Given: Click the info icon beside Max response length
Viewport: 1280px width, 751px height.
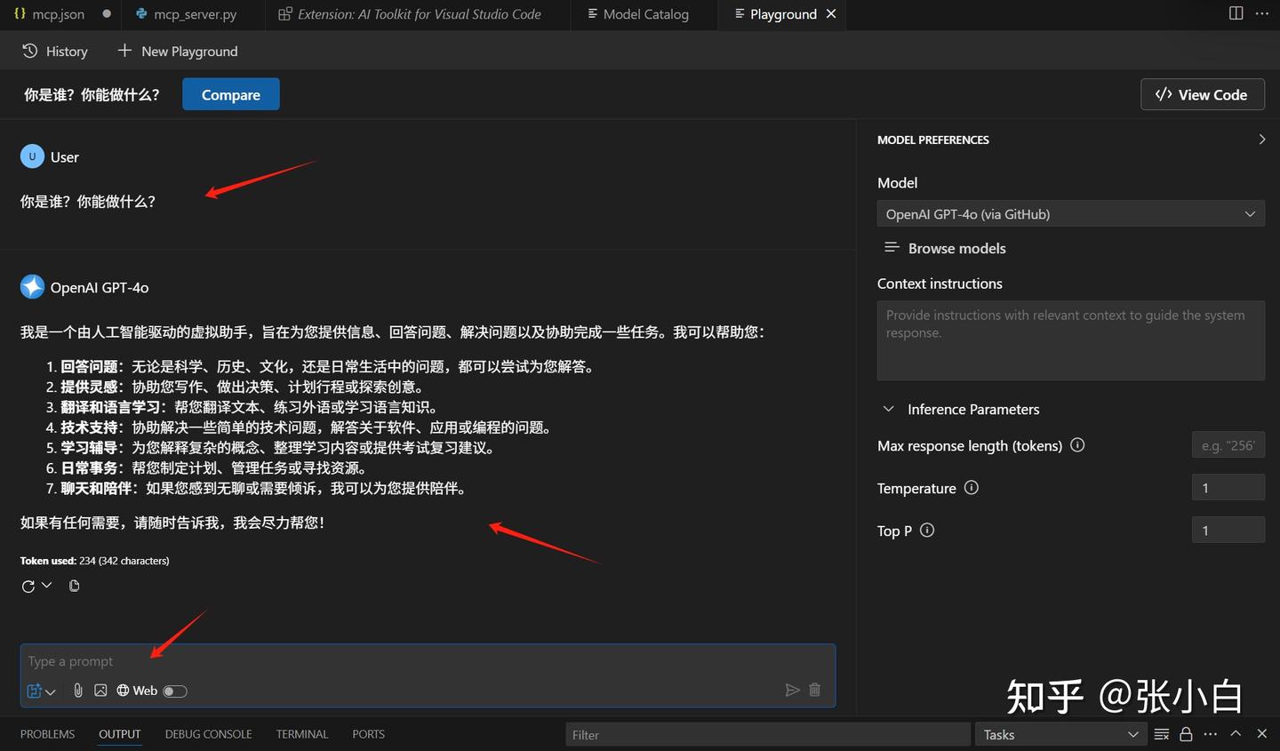Looking at the screenshot, I should (x=1077, y=445).
